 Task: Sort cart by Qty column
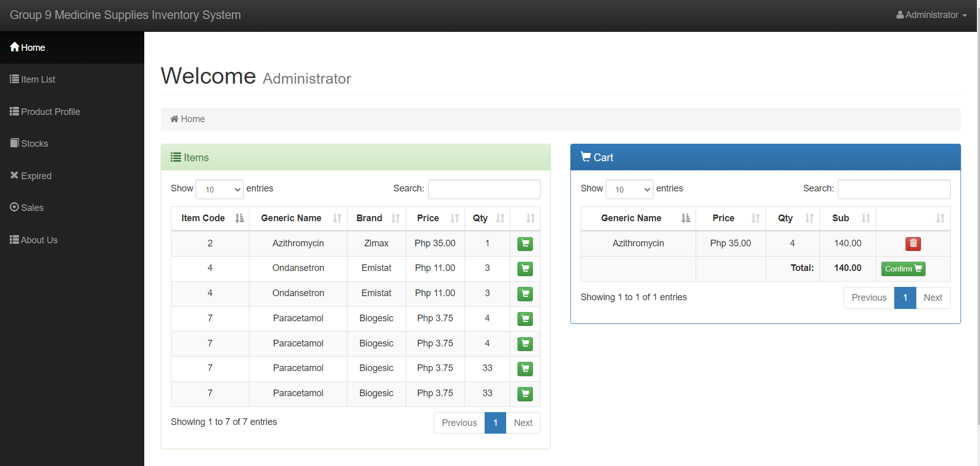click(x=793, y=218)
